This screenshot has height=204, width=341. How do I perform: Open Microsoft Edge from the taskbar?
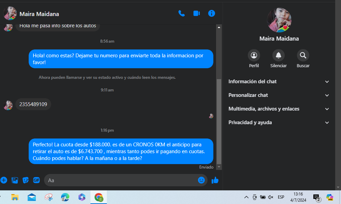(x=65, y=197)
